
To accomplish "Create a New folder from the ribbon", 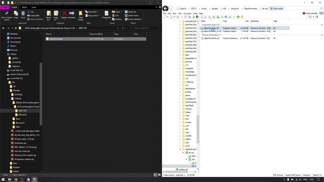I will click(x=81, y=16).
